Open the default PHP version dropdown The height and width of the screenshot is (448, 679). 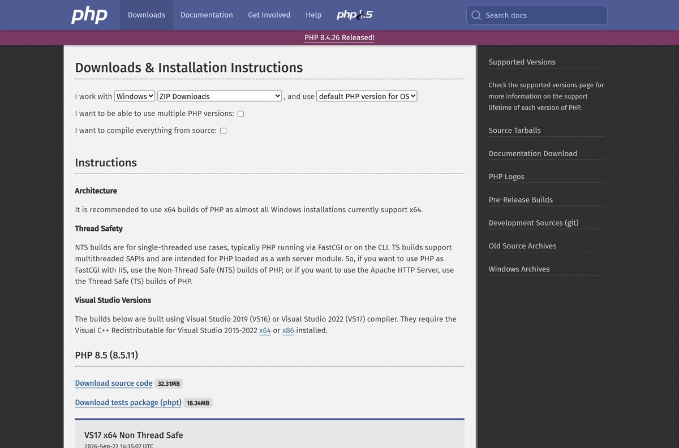[x=367, y=96]
